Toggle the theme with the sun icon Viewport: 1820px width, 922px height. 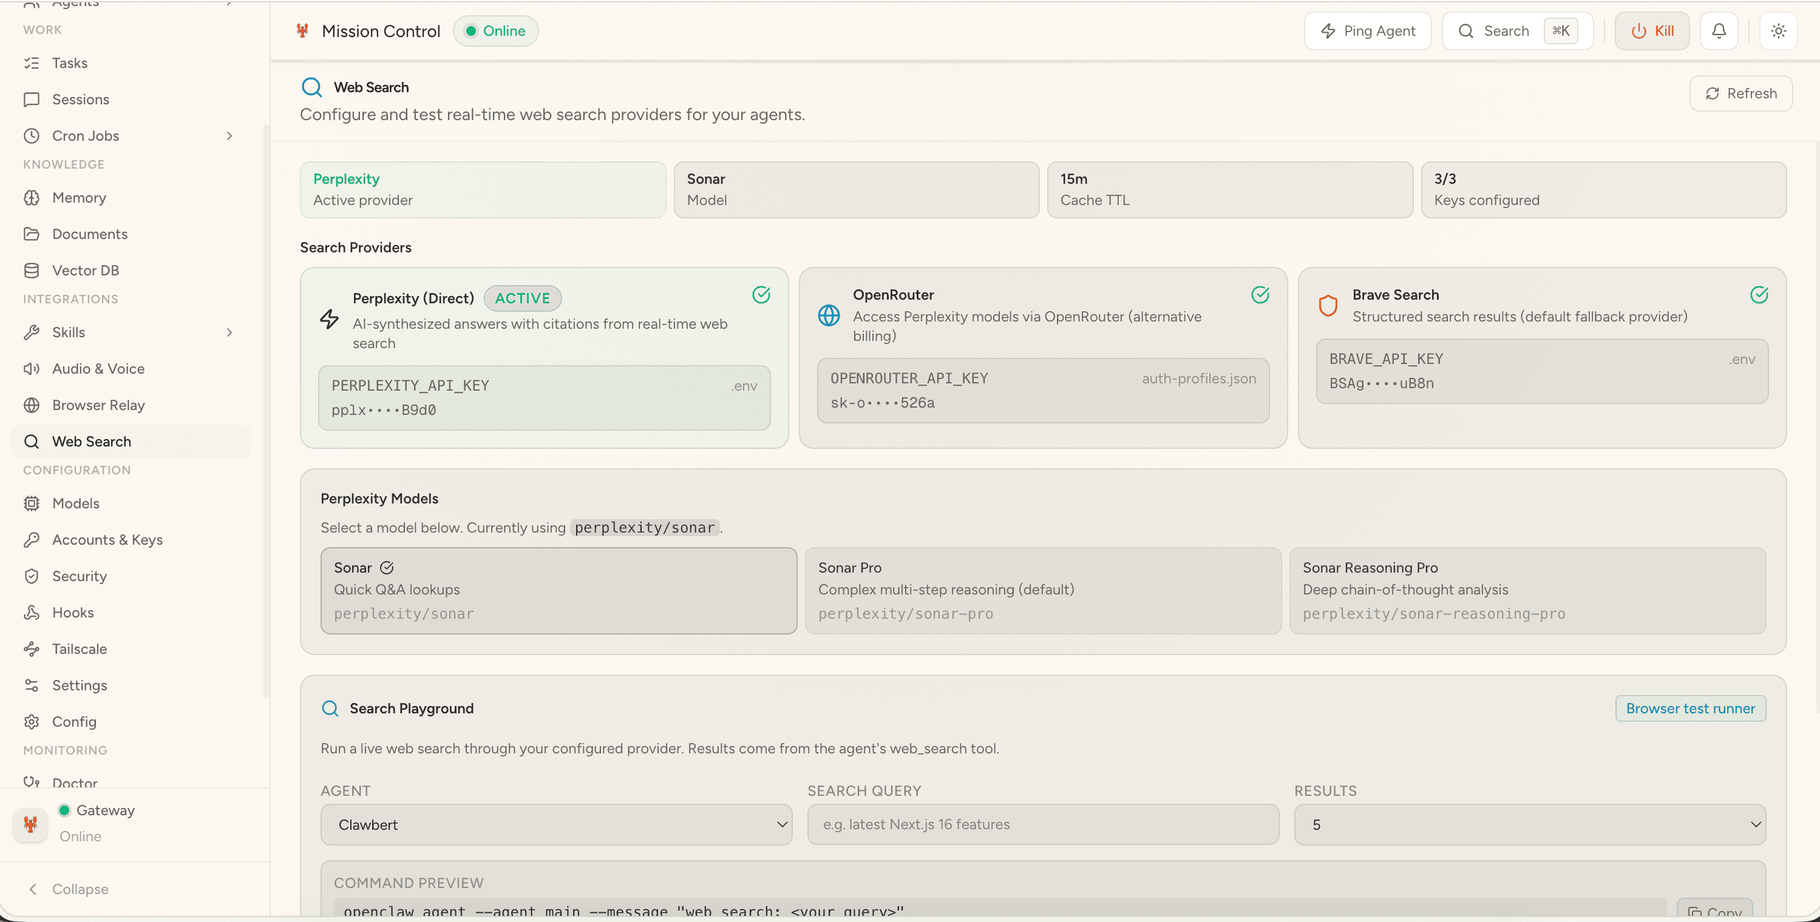1779,30
